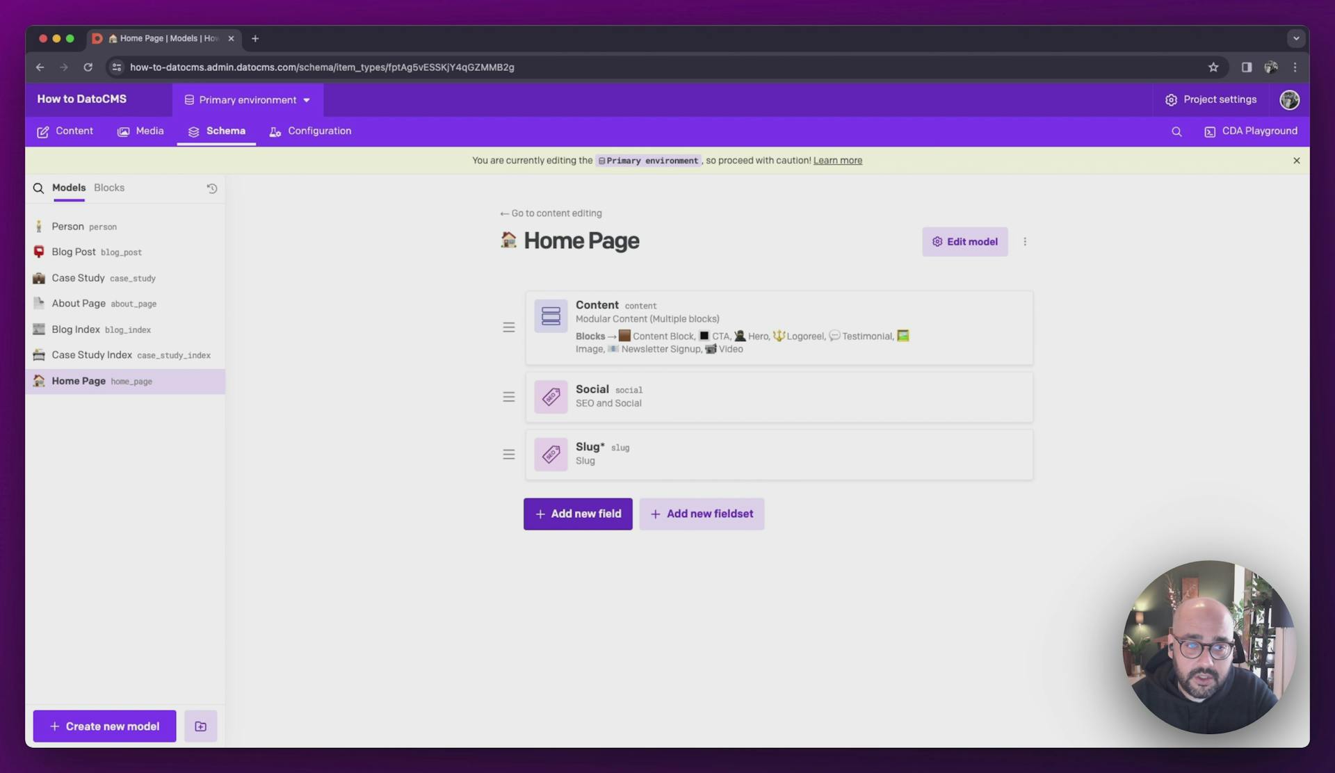Image resolution: width=1335 pixels, height=773 pixels.
Task: View site information icon in address bar
Action: click(117, 67)
